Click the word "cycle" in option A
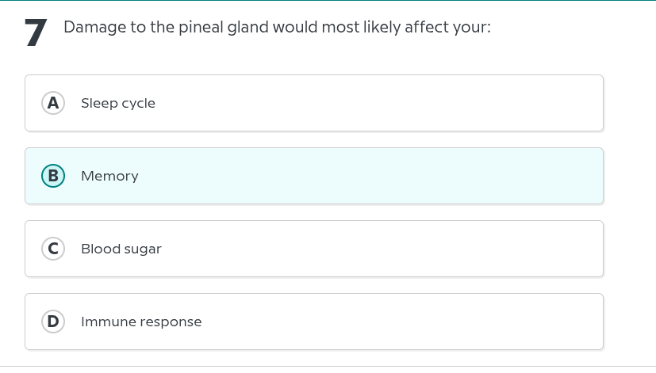 138,103
